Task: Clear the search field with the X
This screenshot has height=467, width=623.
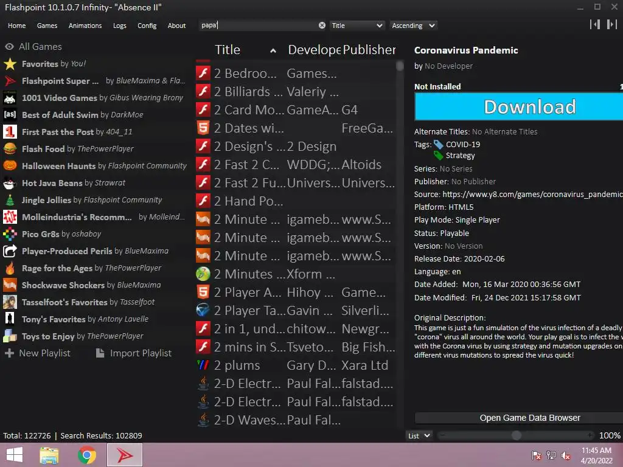Action: (322, 26)
